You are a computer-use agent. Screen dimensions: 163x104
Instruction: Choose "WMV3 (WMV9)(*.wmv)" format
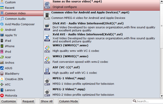pos(102,49)
